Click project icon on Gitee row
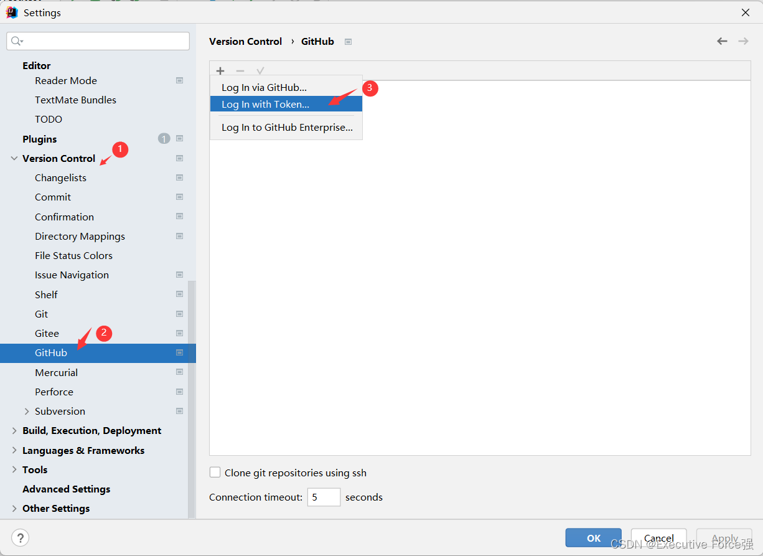This screenshot has width=763, height=556. point(179,333)
